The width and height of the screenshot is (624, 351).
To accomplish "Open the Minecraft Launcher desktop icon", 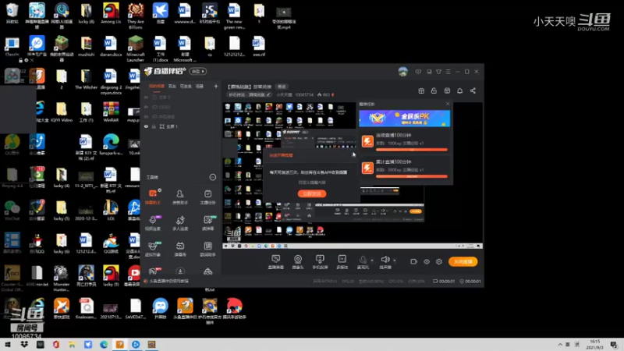I will [135, 48].
